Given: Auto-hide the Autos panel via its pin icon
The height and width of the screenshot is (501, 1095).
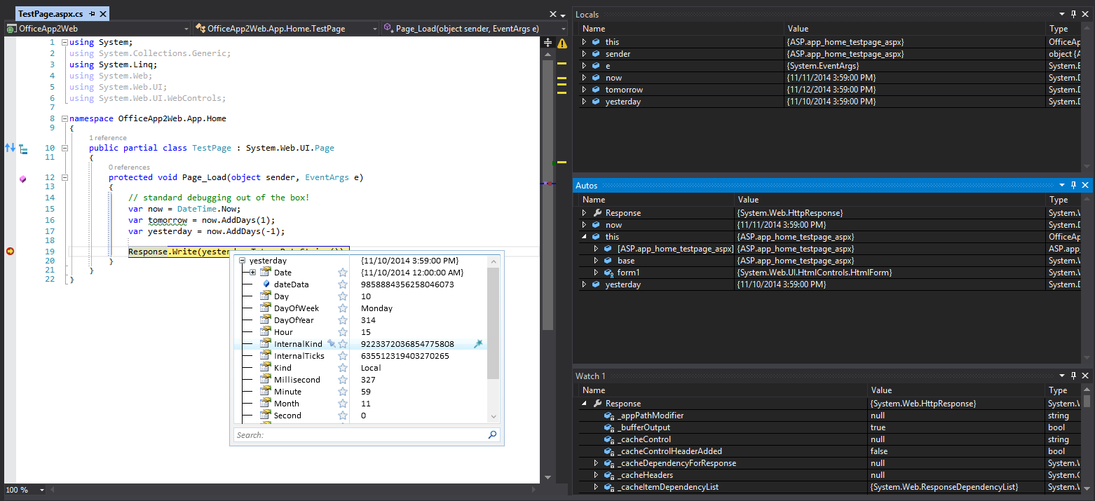Looking at the screenshot, I should pos(1073,185).
